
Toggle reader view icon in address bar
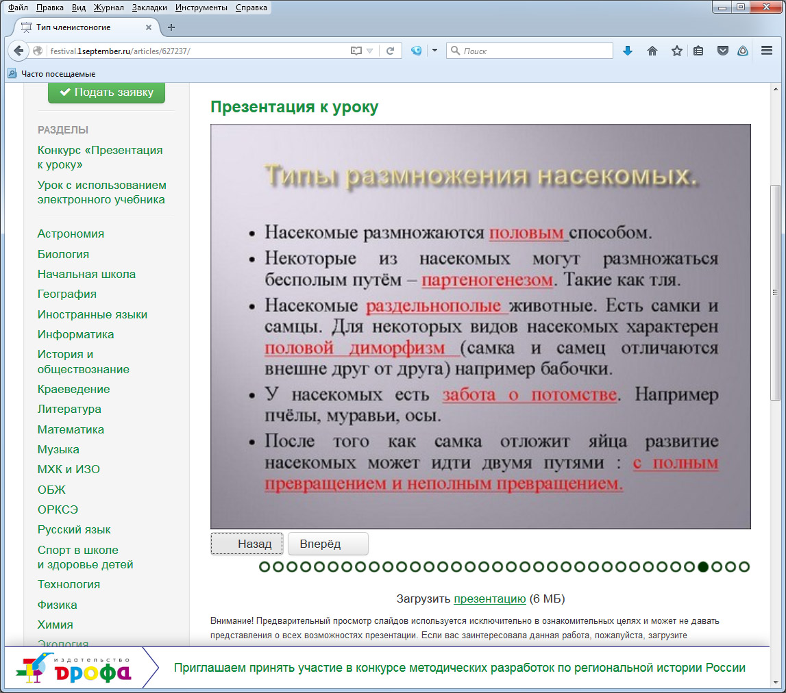[x=356, y=51]
